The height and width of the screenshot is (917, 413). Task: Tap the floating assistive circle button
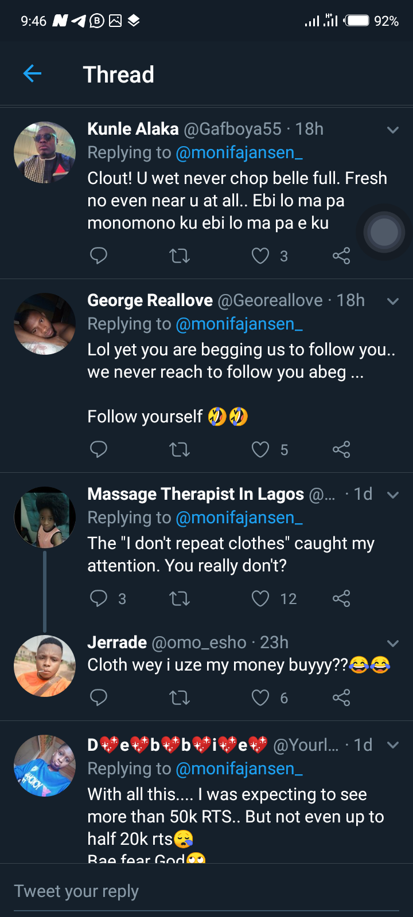384,232
